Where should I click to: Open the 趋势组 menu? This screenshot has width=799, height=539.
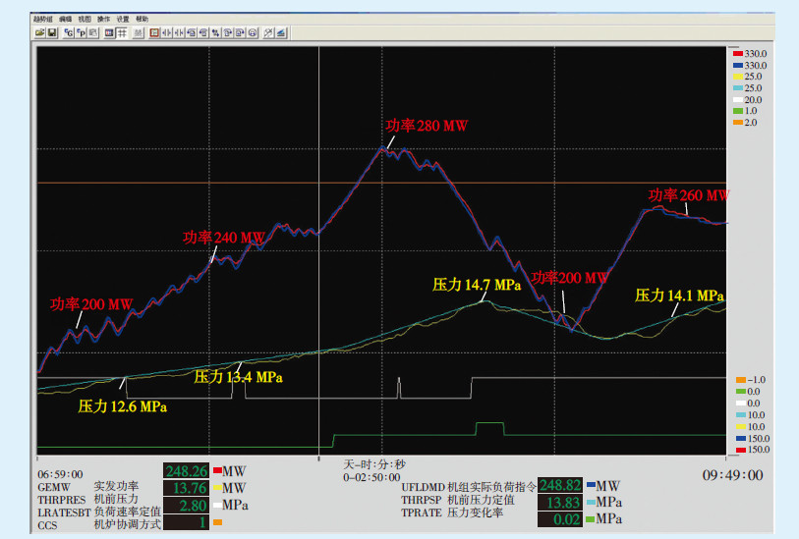(x=43, y=19)
